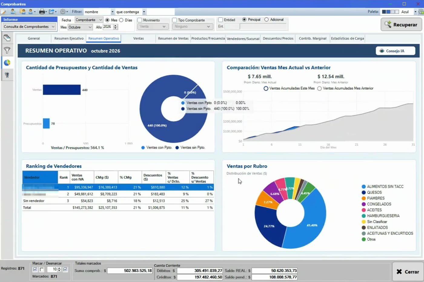Click the edit note pencil icon in toolbar
The height and width of the screenshot is (282, 424).
(x=3, y=12)
